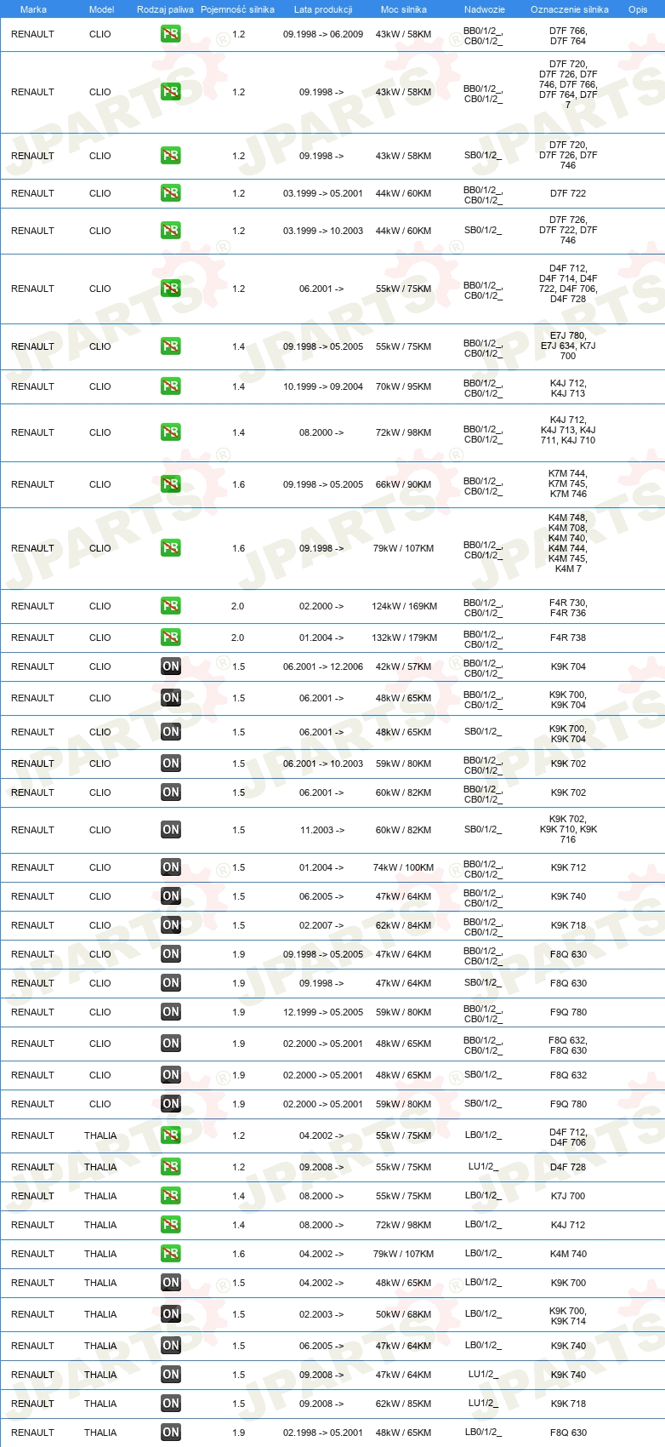Viewport: 665px width, 1447px height.
Task: Click the petrol icon in the 124kW / 169KM row
Action: (x=170, y=606)
